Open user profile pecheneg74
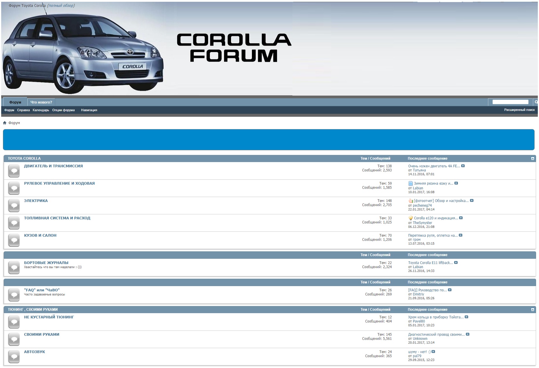Image resolution: width=539 pixels, height=368 pixels. 422,205
